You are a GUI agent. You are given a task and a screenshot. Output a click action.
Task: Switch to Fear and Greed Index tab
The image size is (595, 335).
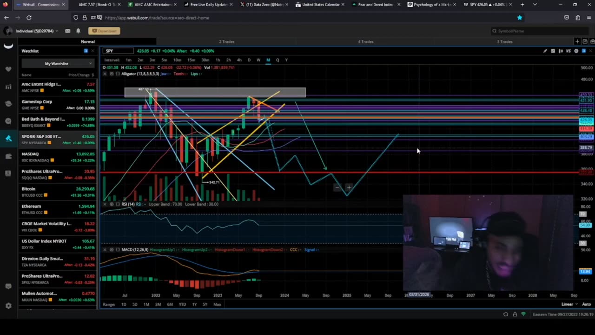pos(376,5)
